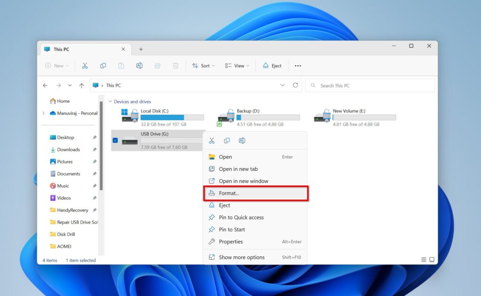Click the Delete icon in the toolbar

[176, 65]
